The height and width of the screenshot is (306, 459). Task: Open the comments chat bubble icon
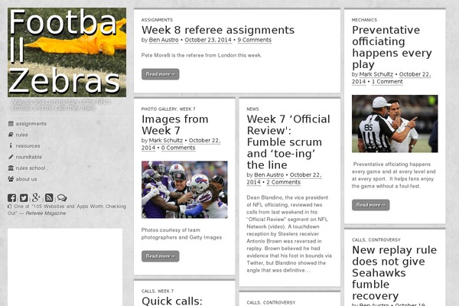point(62,198)
